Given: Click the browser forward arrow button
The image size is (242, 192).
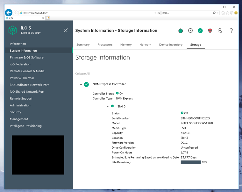Looking at the screenshot, I should coord(15,13).
